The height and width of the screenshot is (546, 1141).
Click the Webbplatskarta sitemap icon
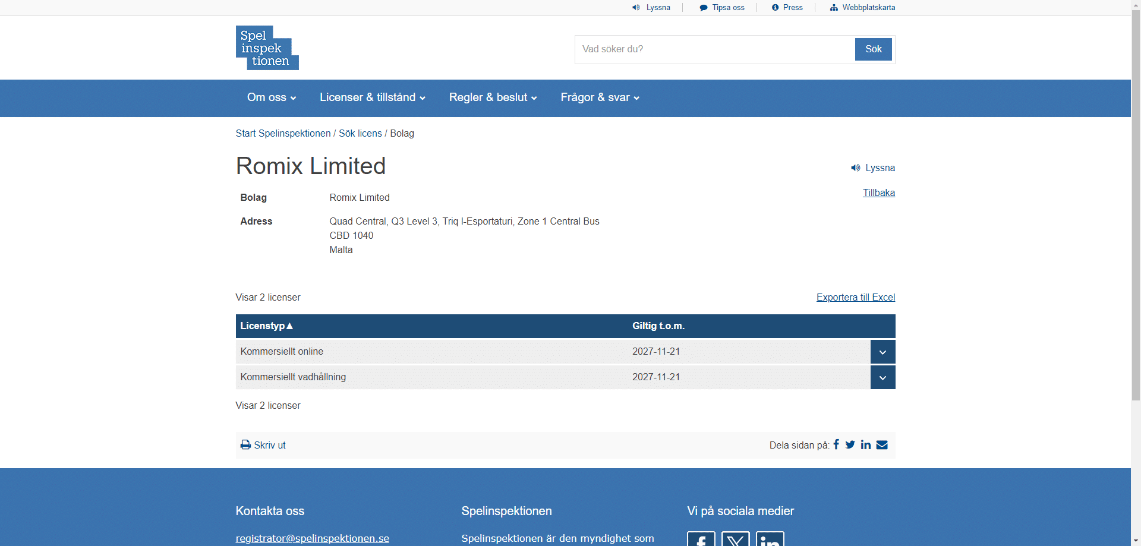[834, 8]
